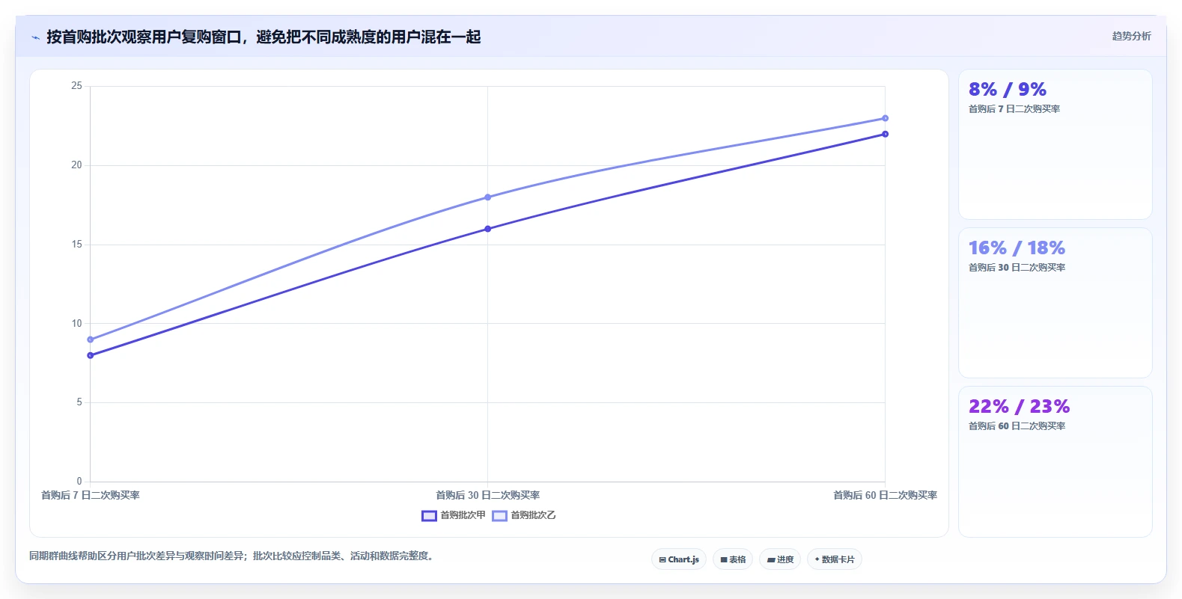The height and width of the screenshot is (599, 1182).
Task: Click x-axis label 首购后 30 日二次购买率
Action: [x=488, y=495]
